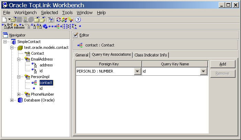The width and height of the screenshot is (241, 140).
Task: Click the Query Key Name column header
Action: (x=175, y=64)
